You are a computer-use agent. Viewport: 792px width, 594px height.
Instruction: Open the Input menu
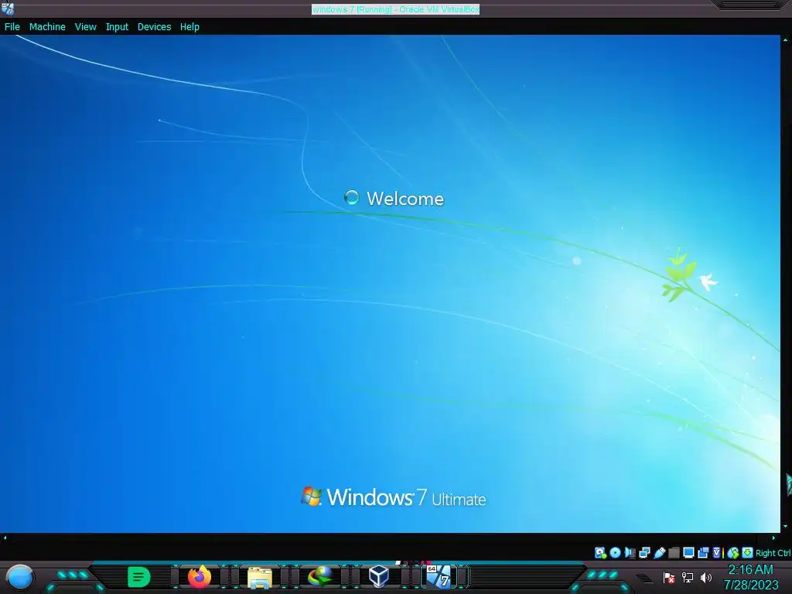(x=117, y=27)
